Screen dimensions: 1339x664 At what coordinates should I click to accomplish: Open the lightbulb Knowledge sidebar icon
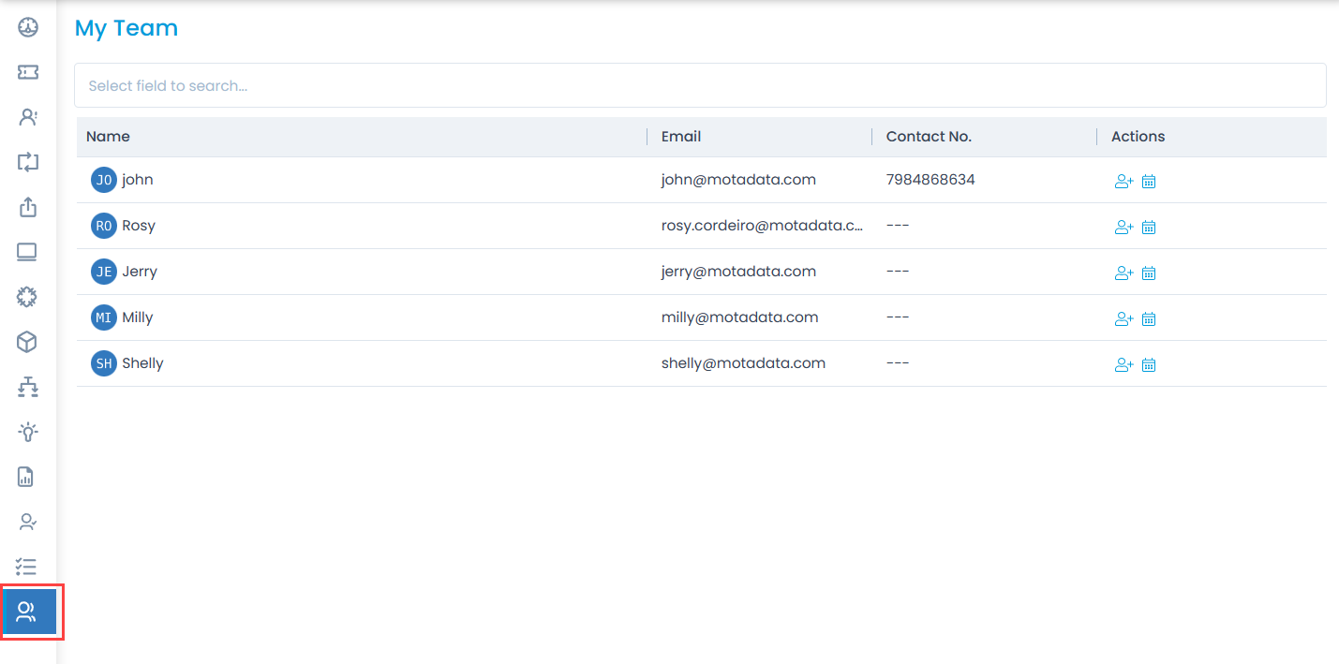tap(28, 432)
